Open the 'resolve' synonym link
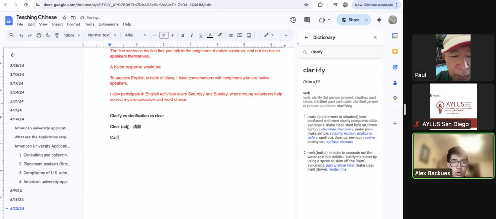The height and width of the screenshot is (219, 496). click(369, 138)
